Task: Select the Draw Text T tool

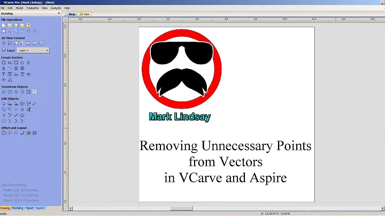Action: [x=3, y=74]
